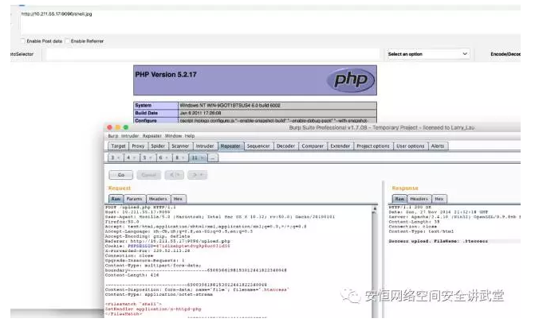Select Repeater request tab 6

click(163, 157)
